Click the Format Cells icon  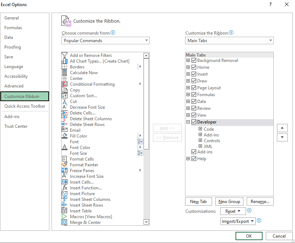pos(65,159)
